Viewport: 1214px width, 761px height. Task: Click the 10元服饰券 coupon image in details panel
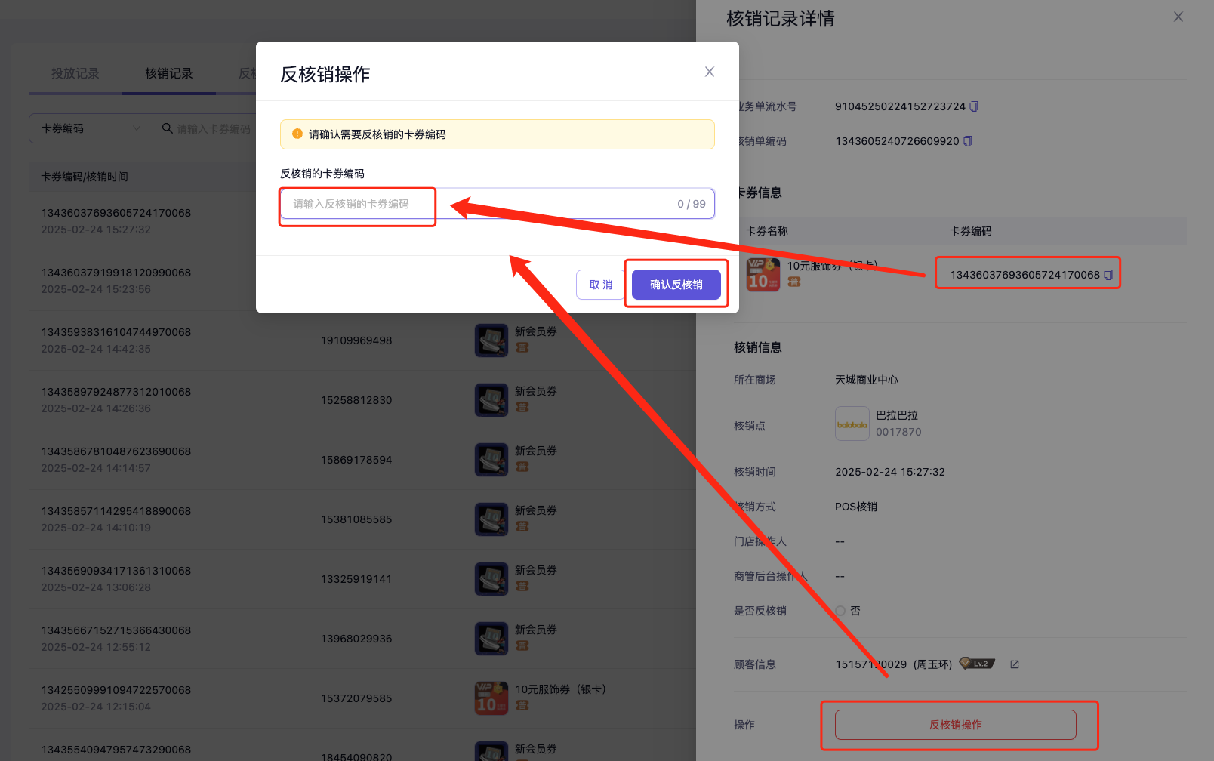click(763, 274)
